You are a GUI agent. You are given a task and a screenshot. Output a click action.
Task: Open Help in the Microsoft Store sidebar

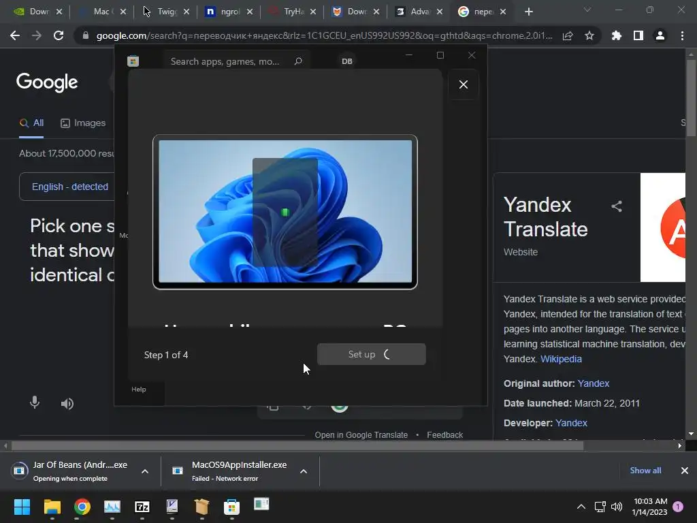[139, 389]
